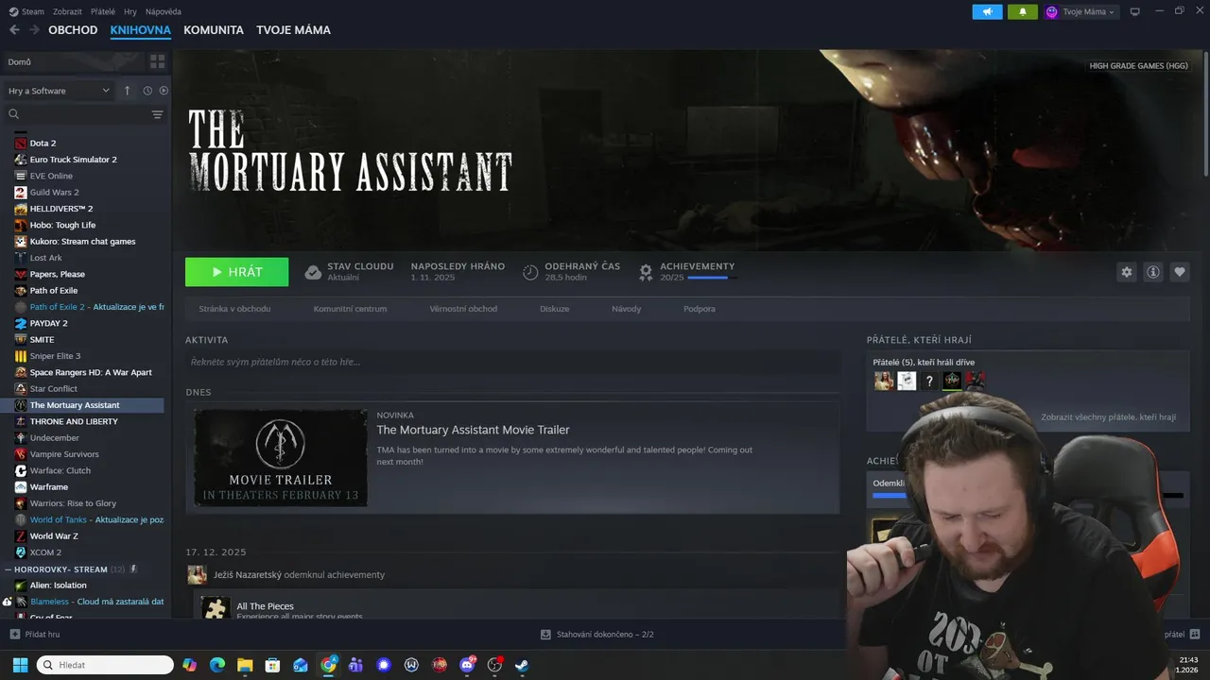This screenshot has height=680, width=1210.
Task: Open game settings gear icon
Action: click(1126, 272)
